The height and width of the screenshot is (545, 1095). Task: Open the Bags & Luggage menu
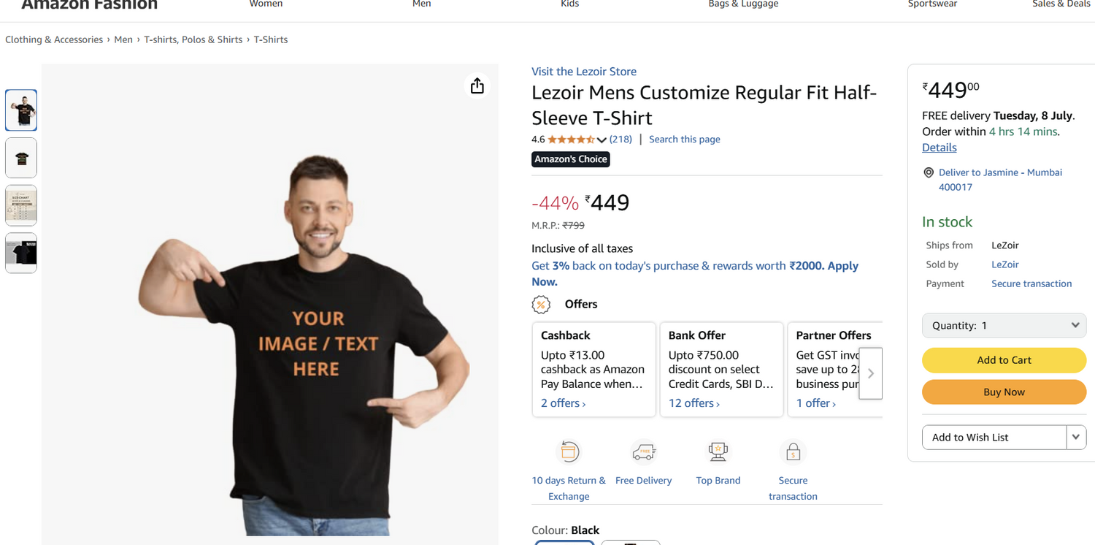[x=743, y=4]
